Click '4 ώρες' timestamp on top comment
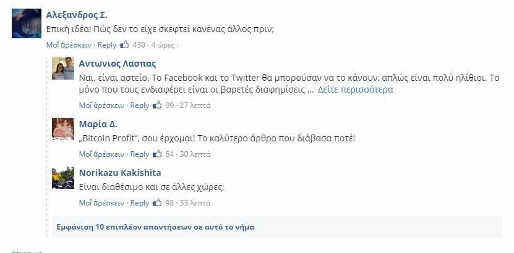Screen dimensions: 514x253 coord(163,45)
